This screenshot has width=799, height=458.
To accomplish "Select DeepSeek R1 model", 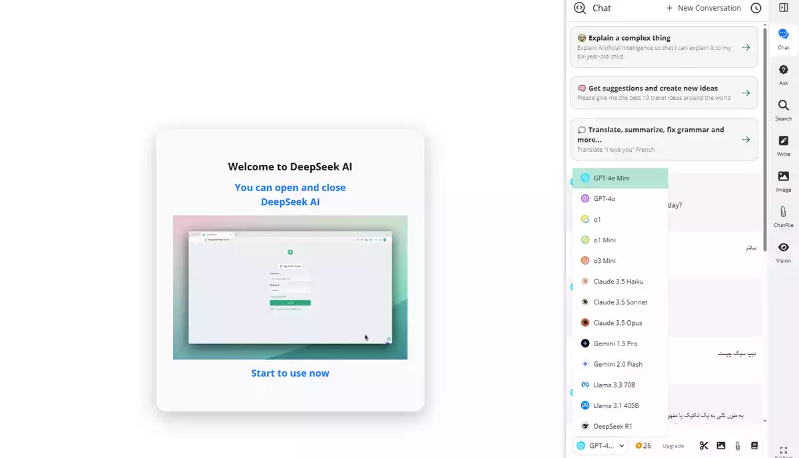I will [620, 425].
